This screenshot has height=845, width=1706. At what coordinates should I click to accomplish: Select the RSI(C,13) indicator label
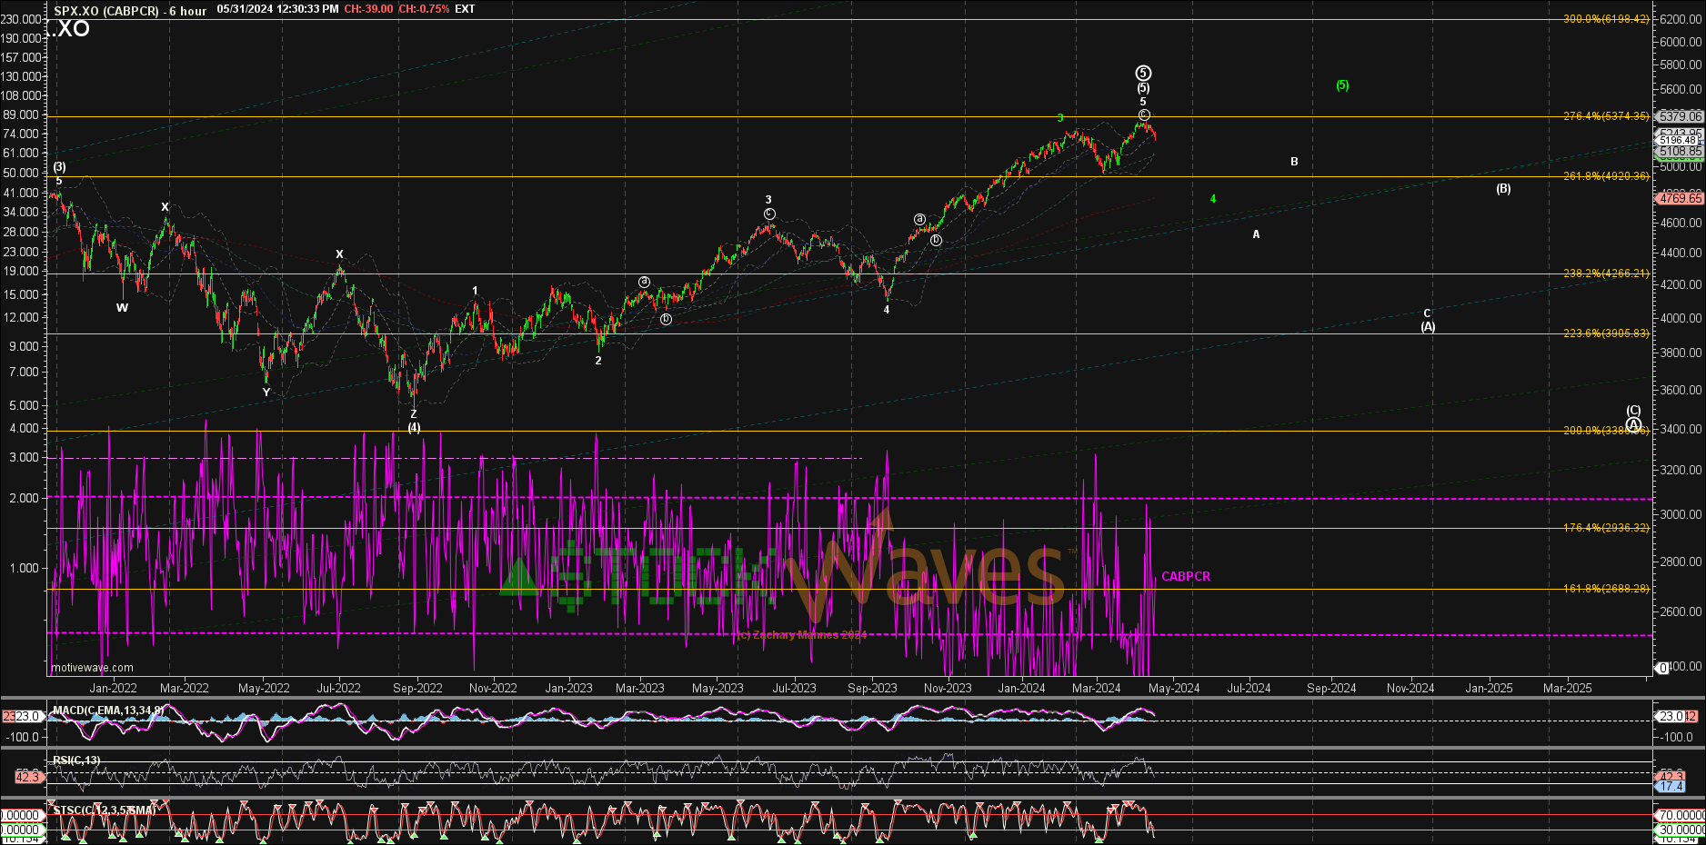pos(76,760)
